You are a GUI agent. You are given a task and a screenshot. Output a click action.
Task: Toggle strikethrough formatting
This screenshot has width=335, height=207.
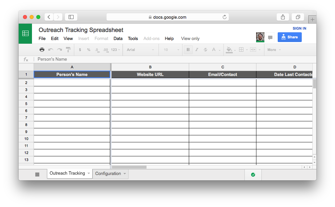point(205,49)
